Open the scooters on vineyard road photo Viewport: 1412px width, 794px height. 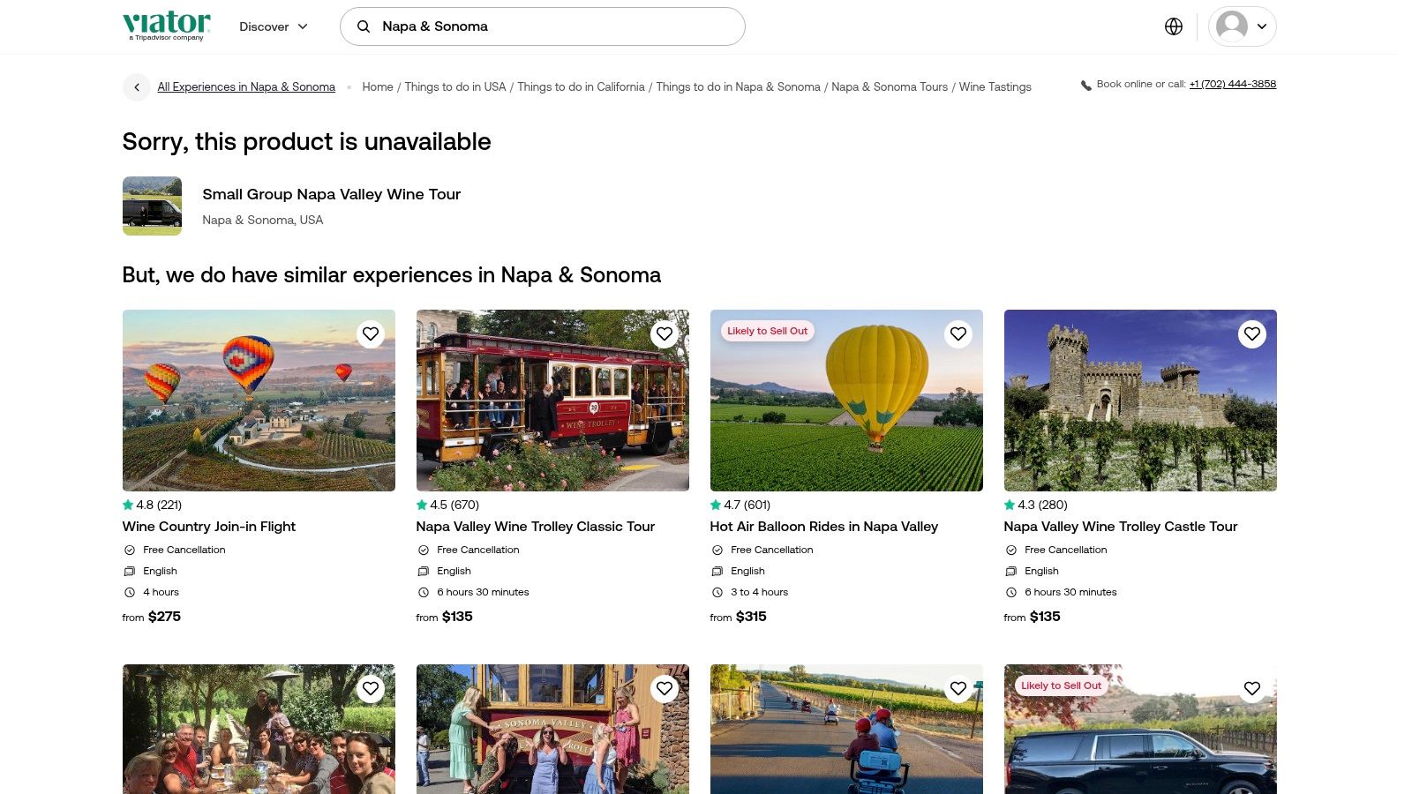[846, 729]
